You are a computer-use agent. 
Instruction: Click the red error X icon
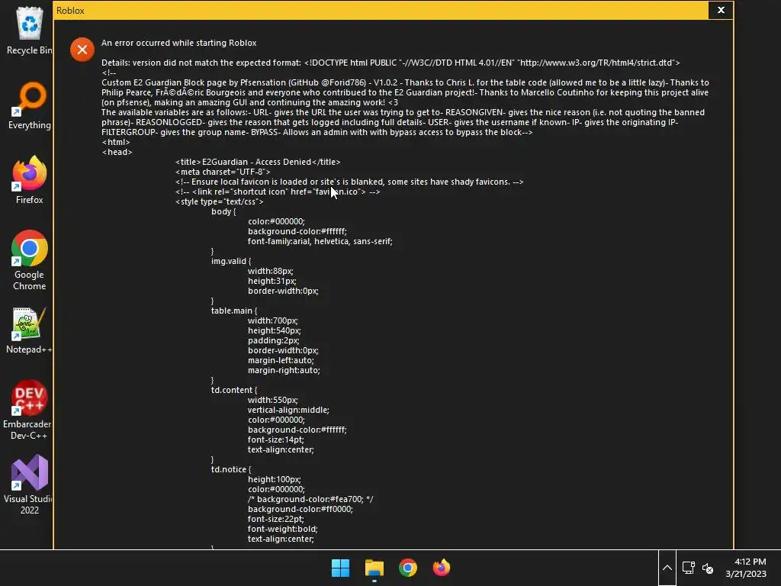[x=82, y=50]
